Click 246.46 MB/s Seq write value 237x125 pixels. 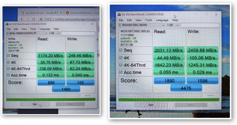(x=80, y=56)
